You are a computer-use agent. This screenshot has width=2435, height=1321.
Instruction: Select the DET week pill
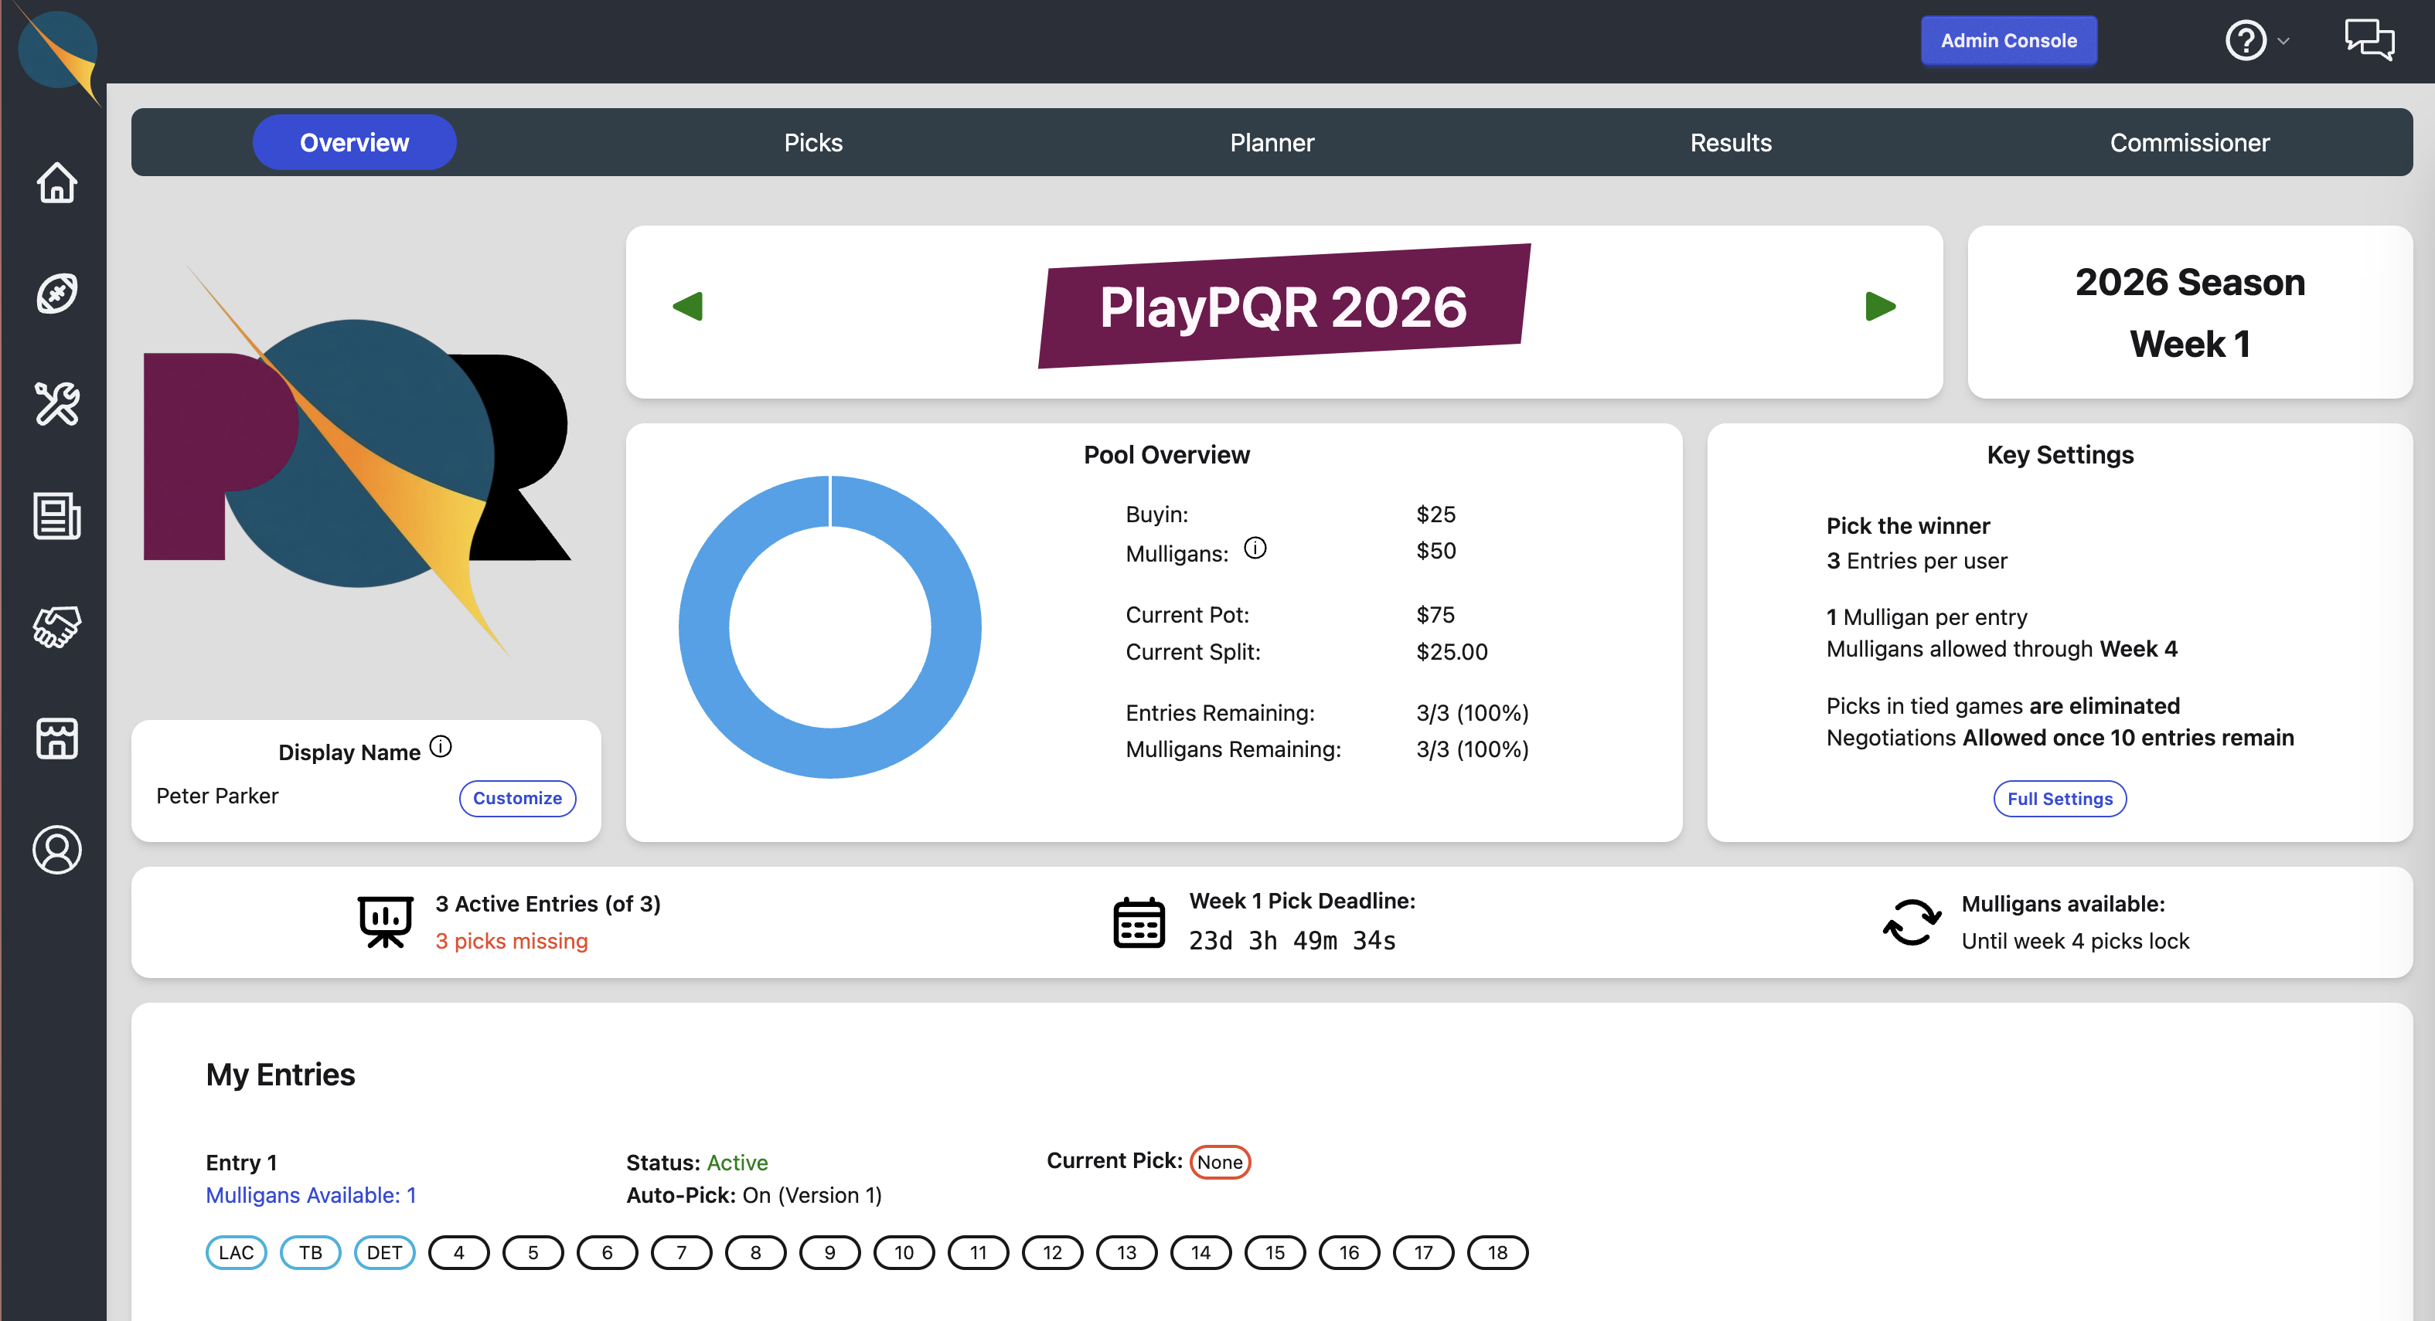tap(385, 1253)
